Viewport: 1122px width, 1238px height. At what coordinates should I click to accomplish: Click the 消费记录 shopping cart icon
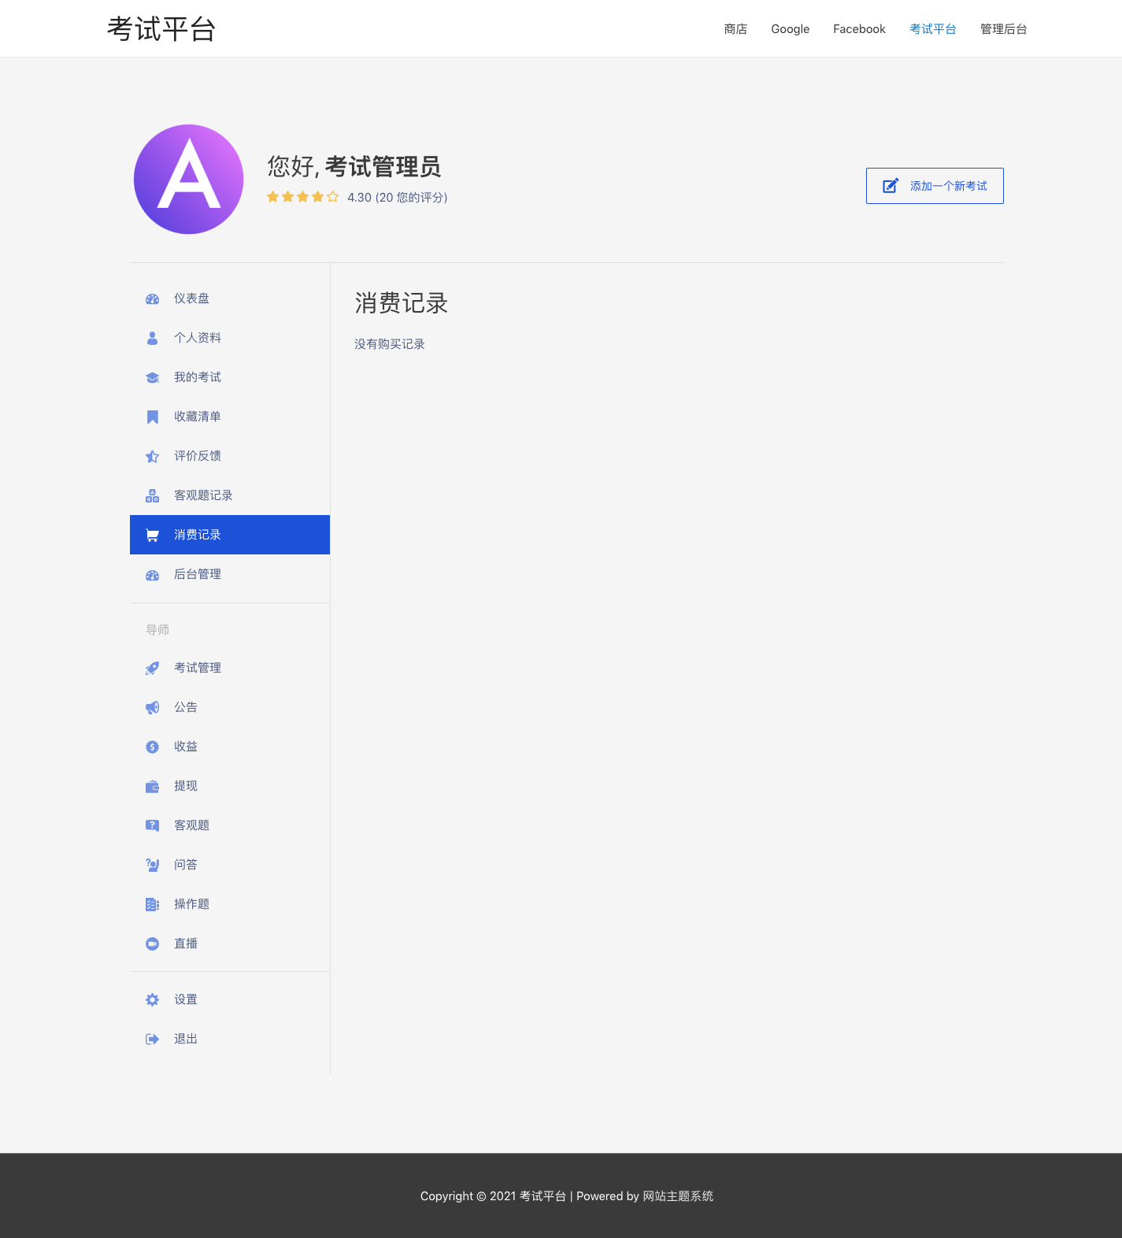click(153, 536)
